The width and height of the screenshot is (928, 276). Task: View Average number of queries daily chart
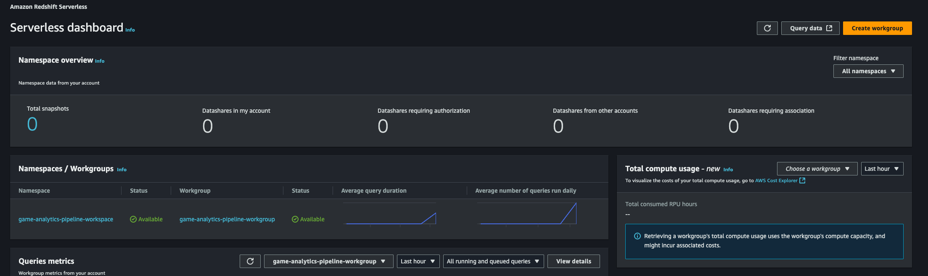[x=527, y=215]
